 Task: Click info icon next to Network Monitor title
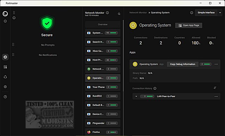107,13
